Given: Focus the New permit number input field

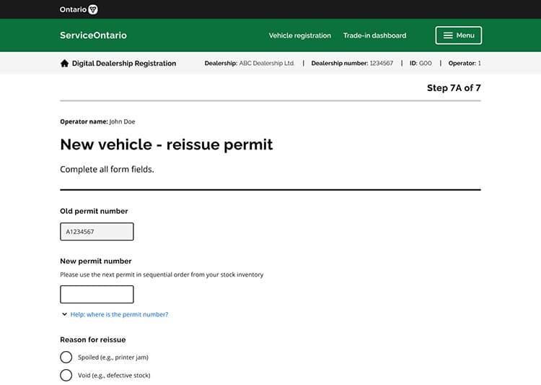Looking at the screenshot, I should coord(97,294).
